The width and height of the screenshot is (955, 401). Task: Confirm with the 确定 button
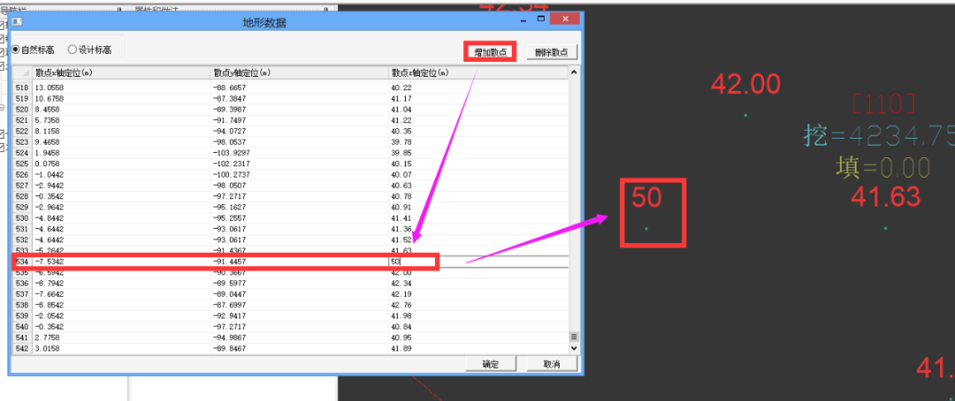coord(491,364)
